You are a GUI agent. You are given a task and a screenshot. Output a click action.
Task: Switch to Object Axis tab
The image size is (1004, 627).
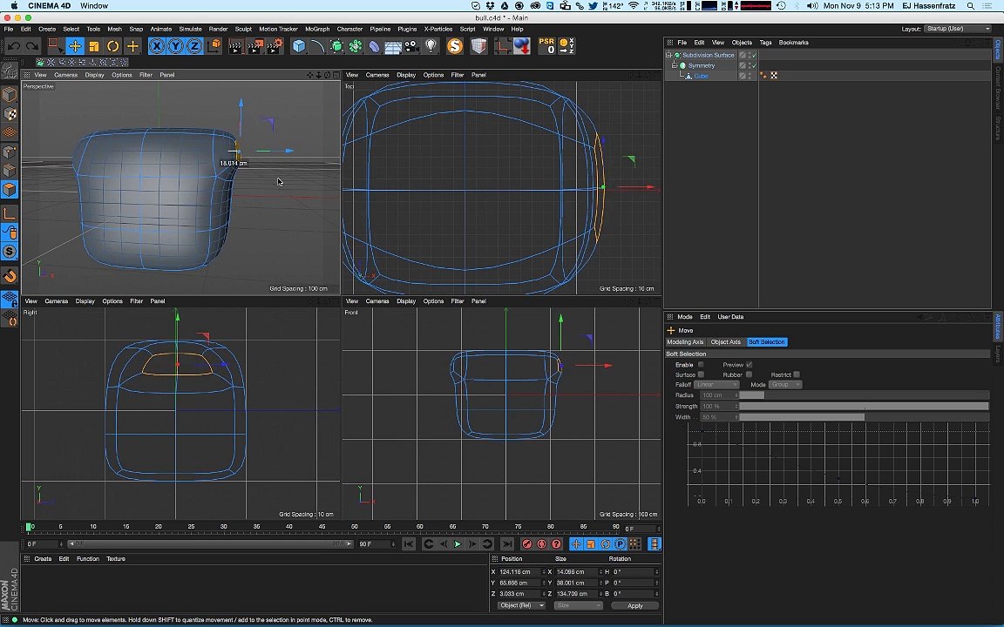point(725,341)
